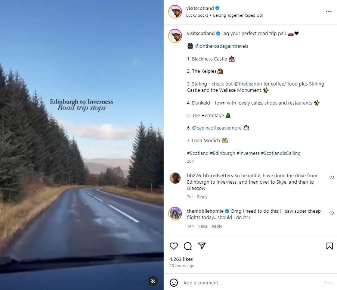The width and height of the screenshot is (337, 290).
Task: Save the post with the bookmark icon
Action: pyautogui.click(x=330, y=246)
